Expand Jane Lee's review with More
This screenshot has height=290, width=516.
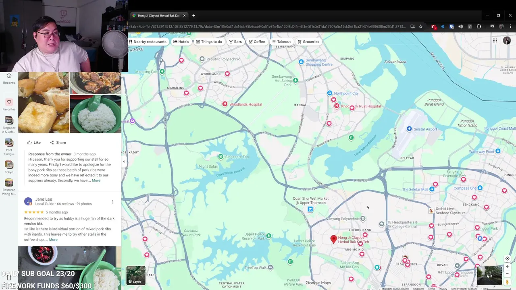coord(53,240)
